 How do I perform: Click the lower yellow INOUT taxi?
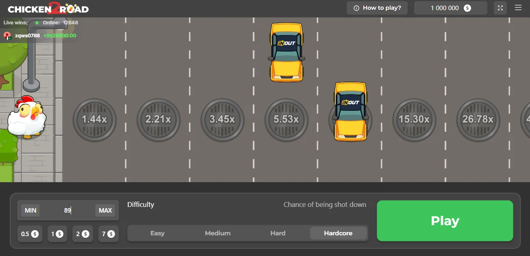click(x=350, y=112)
